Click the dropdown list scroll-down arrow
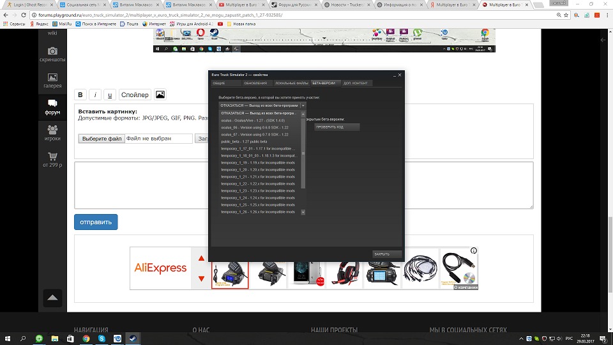Image resolution: width=613 pixels, height=345 pixels. click(303, 212)
